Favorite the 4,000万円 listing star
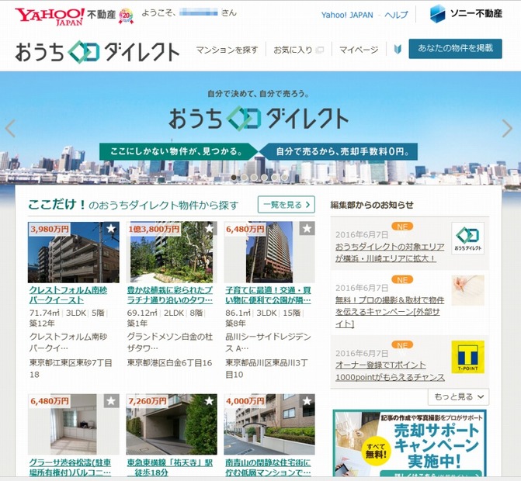Viewport: 521px width, 481px height. [x=307, y=401]
